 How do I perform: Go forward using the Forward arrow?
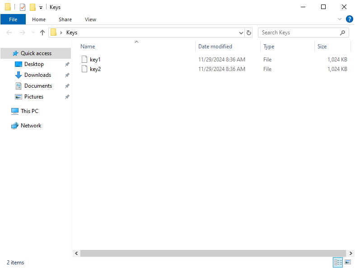pos(23,33)
